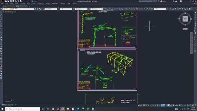The width and height of the screenshot is (197, 111).
Task: Open the workspace switching gear icon
Action: (x=180, y=105)
